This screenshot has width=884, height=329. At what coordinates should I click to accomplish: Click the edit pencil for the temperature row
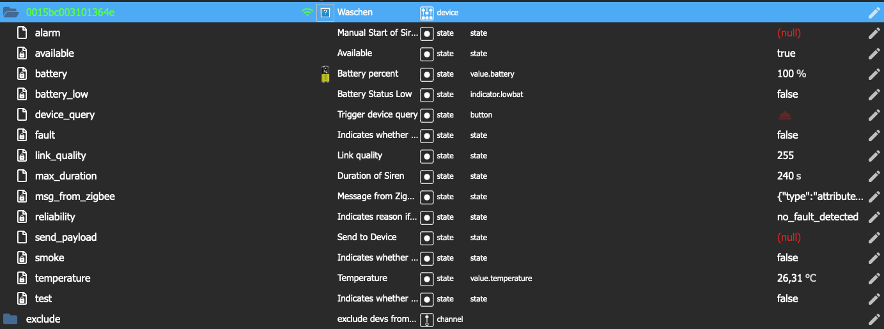(x=874, y=279)
